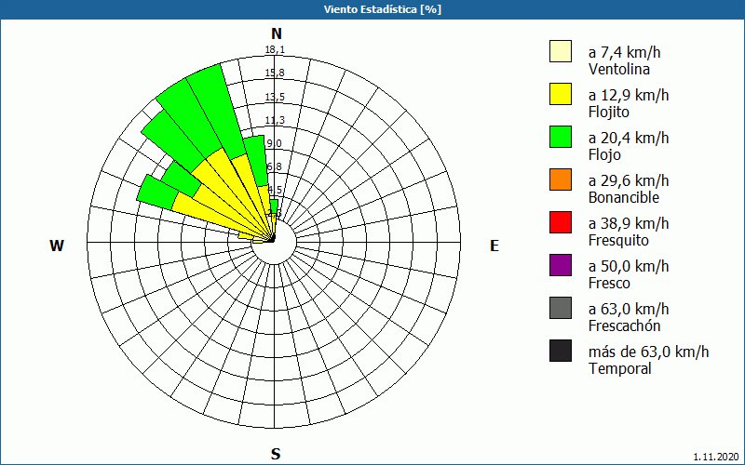Click the 'a 38,9 km/h' legend text
745x465 pixels.
click(x=629, y=223)
